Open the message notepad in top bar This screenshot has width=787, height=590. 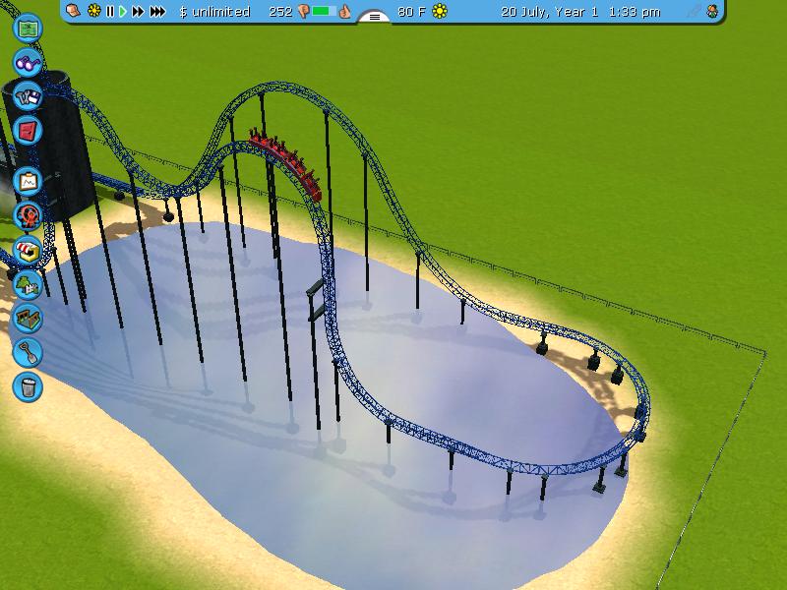point(73,11)
